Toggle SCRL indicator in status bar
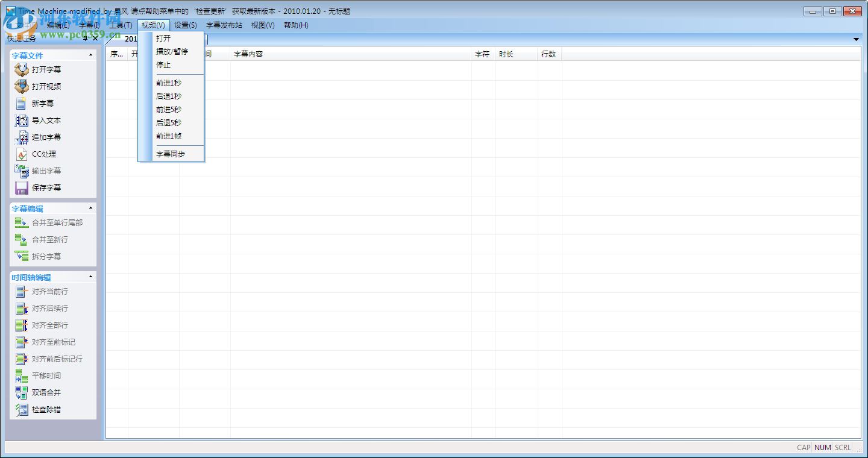 pos(843,448)
